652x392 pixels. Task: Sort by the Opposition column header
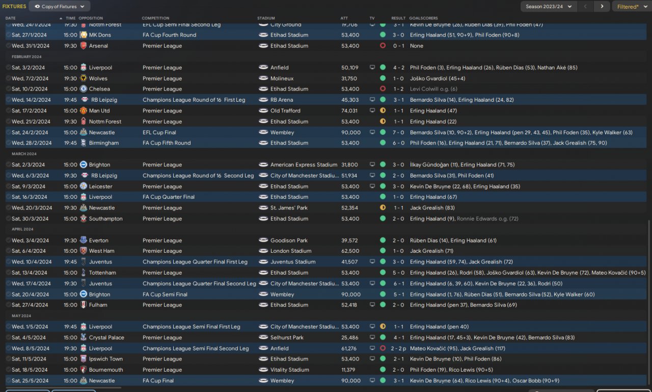click(x=90, y=18)
